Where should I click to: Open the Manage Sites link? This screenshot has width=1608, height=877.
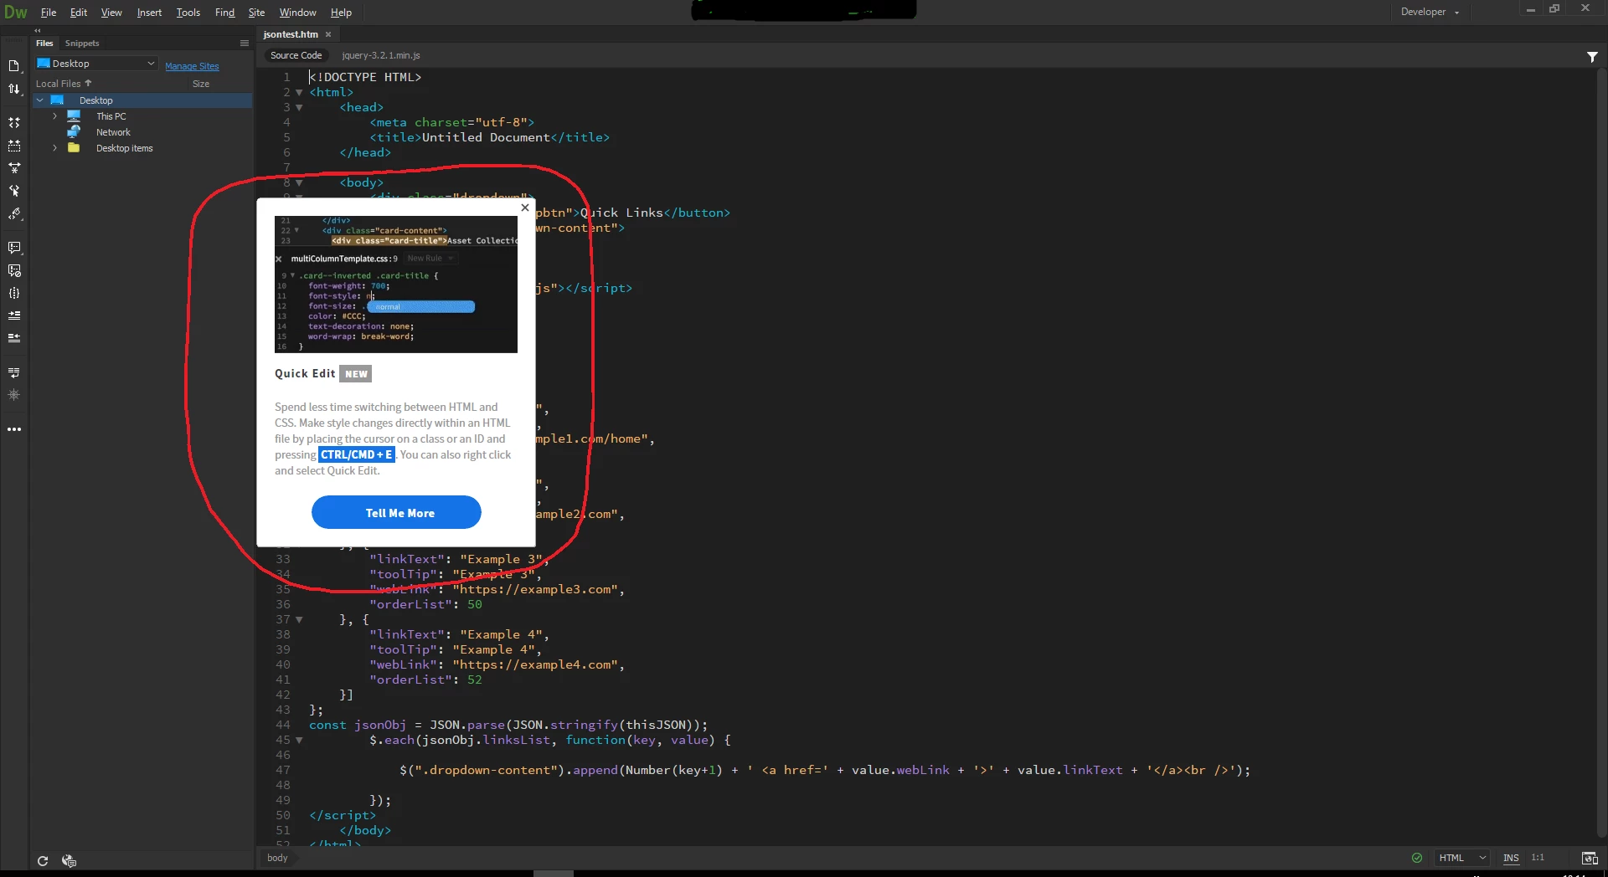[x=192, y=66]
